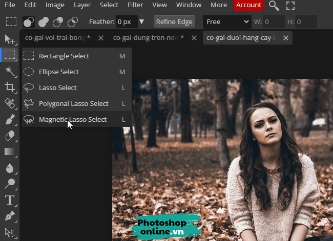The height and width of the screenshot is (241, 333).
Task: Pick the Spot Healing Brush tool
Action: [x=9, y=103]
